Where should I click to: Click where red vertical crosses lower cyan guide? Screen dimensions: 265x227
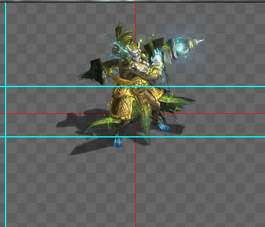coord(135,137)
